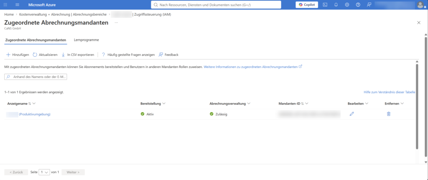Viewport: 428px width, 180px height.
Task: Expand the Entfernen column chevron
Action: click(402, 104)
